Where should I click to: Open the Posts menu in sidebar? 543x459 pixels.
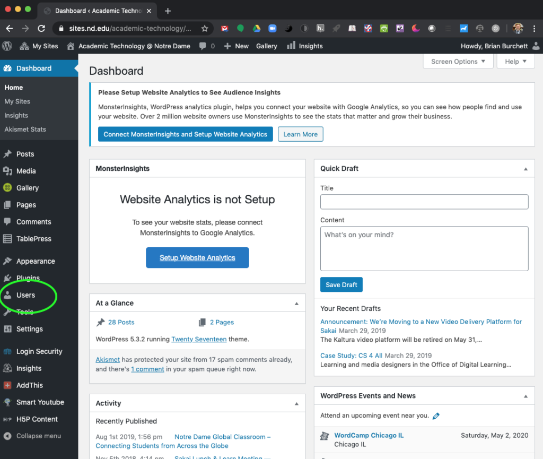pos(25,154)
